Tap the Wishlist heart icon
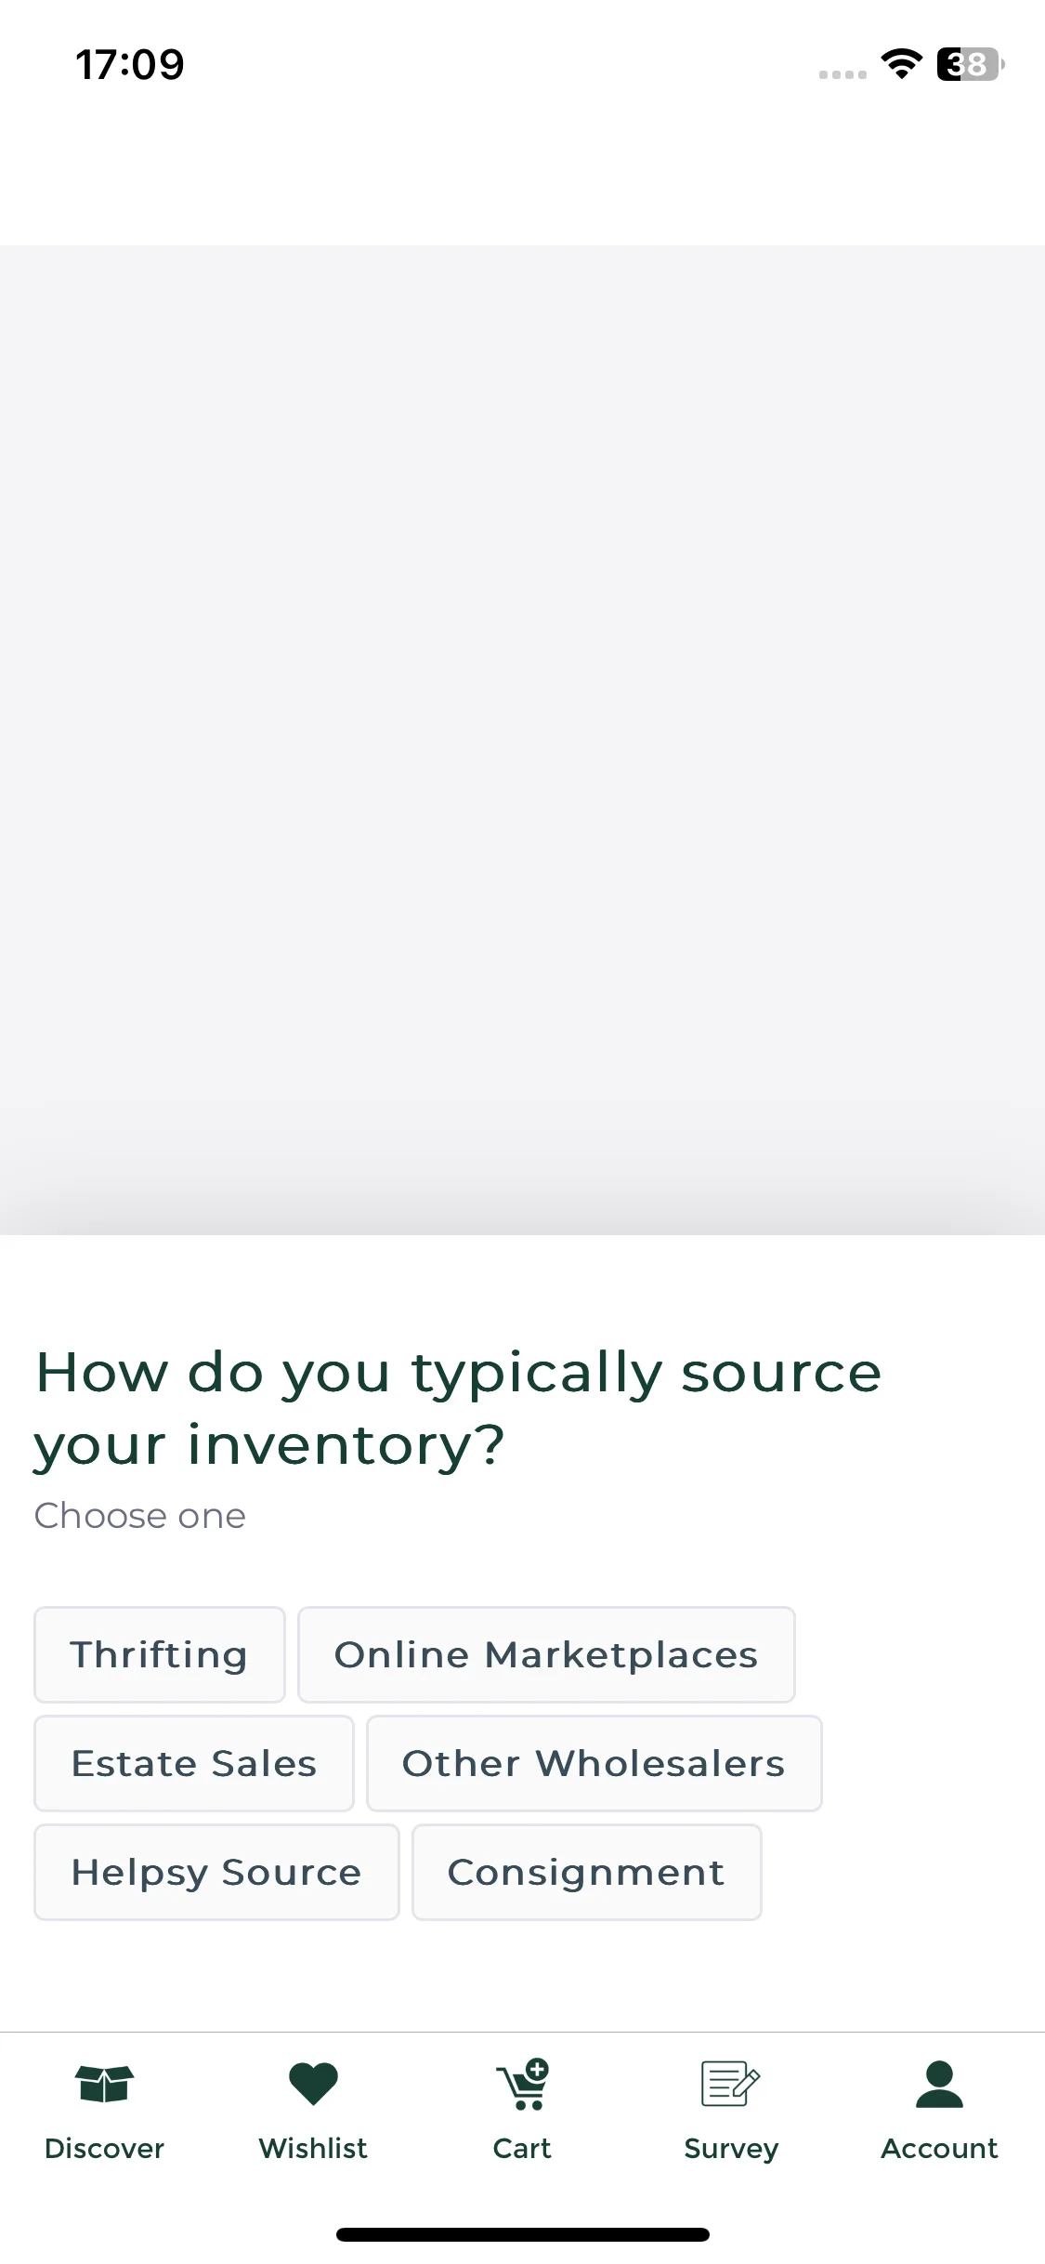This screenshot has height=2264, width=1045. click(x=313, y=2084)
